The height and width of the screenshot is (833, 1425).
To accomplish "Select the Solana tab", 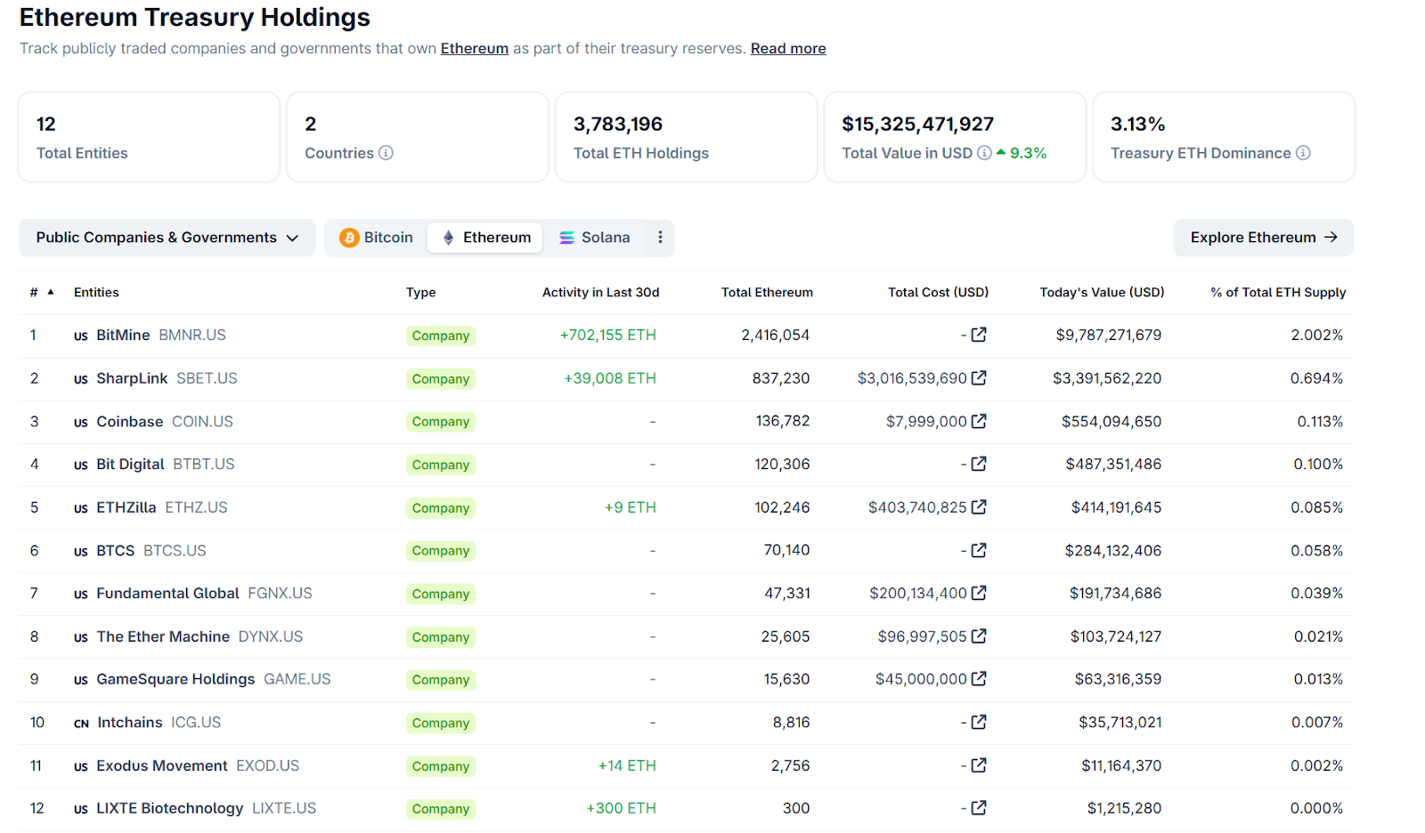I will [x=594, y=238].
